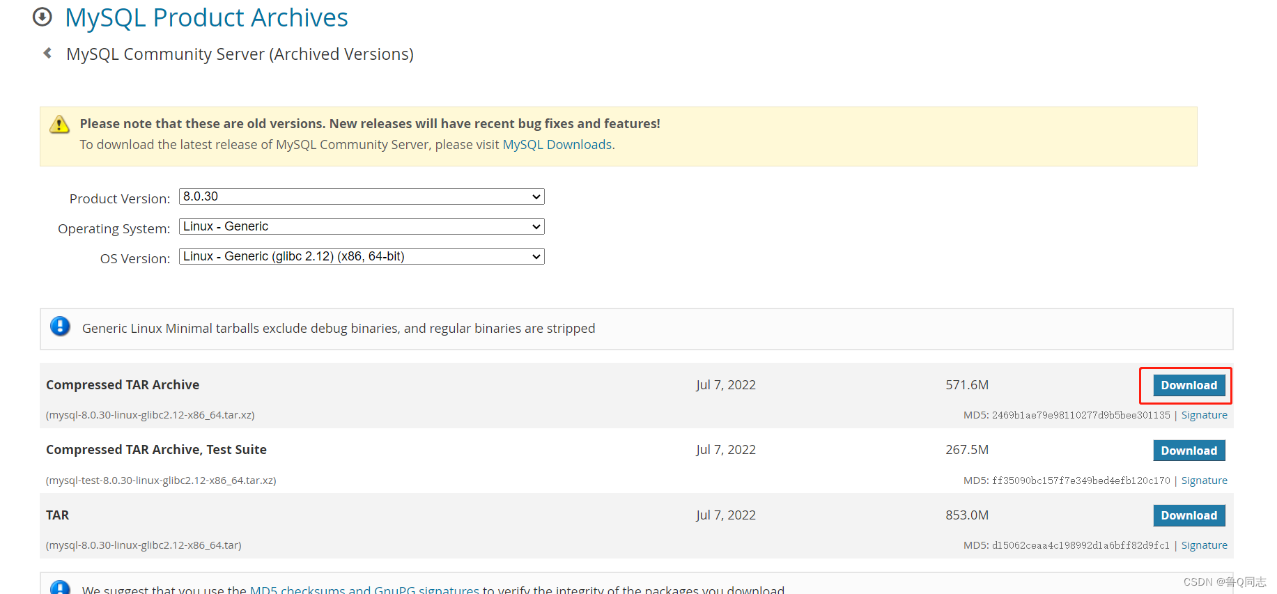Click filename mysql-8.0.30-linux-glibc2.12-x86_64.tar.xz
Image resolution: width=1277 pixels, height=594 pixels.
click(x=150, y=415)
